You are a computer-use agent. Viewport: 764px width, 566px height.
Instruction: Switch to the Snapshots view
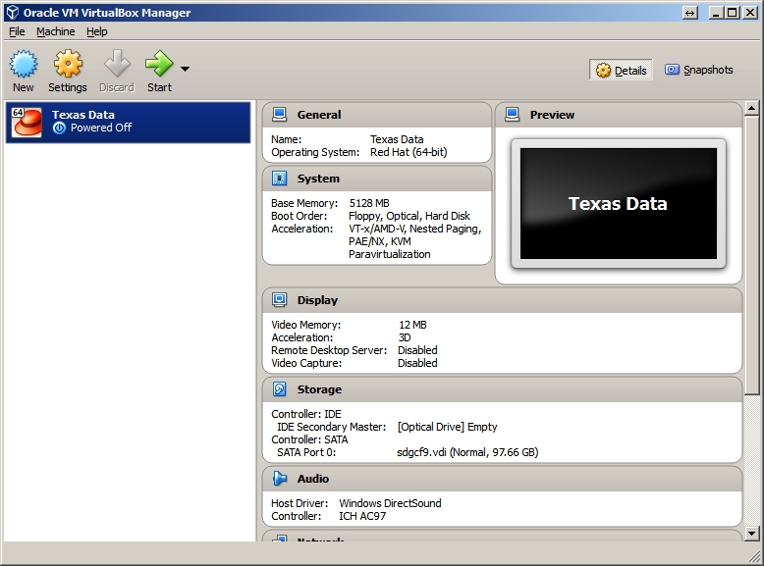click(x=699, y=70)
